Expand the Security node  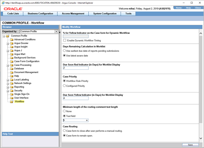(8, 91)
